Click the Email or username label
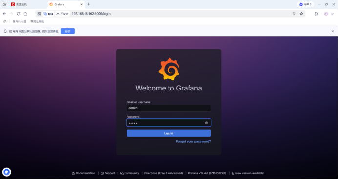 [138, 102]
